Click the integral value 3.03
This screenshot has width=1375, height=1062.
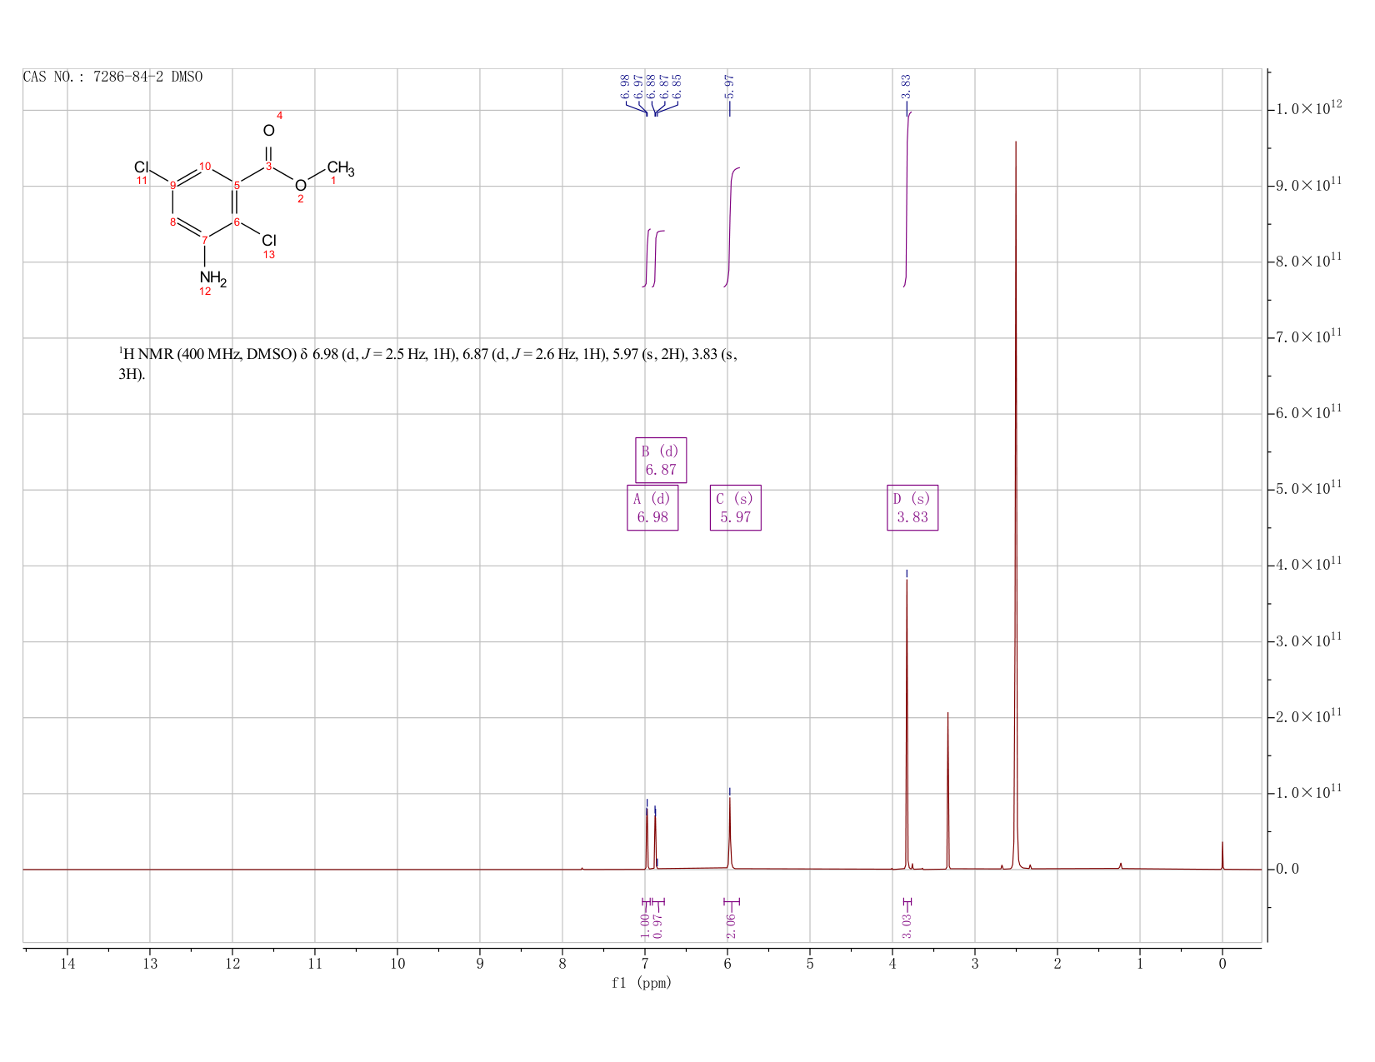[907, 925]
